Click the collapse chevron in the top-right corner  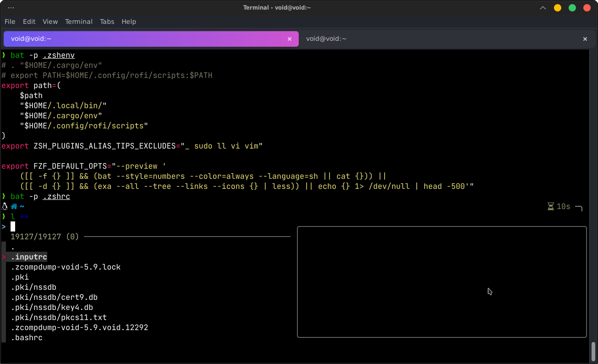[543, 8]
